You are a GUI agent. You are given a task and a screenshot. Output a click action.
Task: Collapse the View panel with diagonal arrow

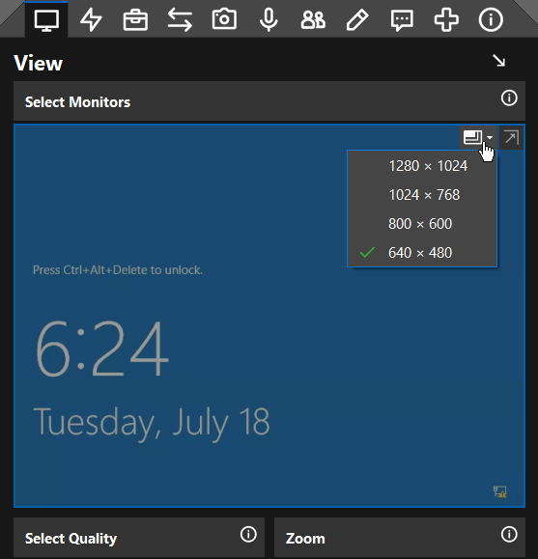pyautogui.click(x=498, y=61)
